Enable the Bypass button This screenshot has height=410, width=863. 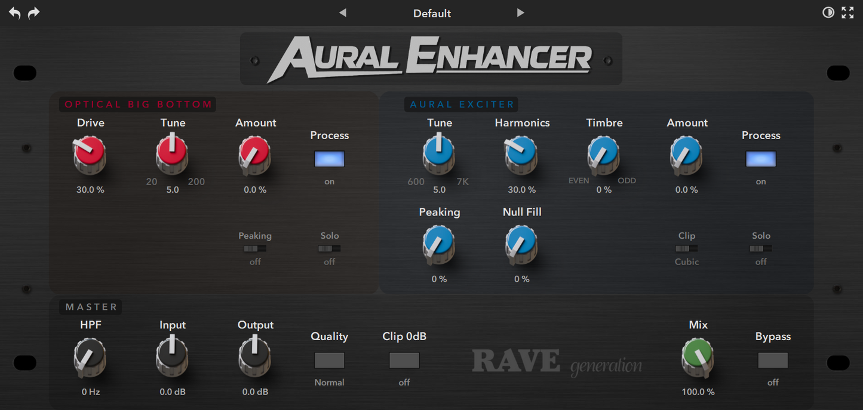pyautogui.click(x=773, y=360)
